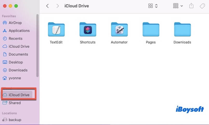Open the Downloads folder in iCloud Drive
This screenshot has height=125, width=209.
click(x=182, y=29)
